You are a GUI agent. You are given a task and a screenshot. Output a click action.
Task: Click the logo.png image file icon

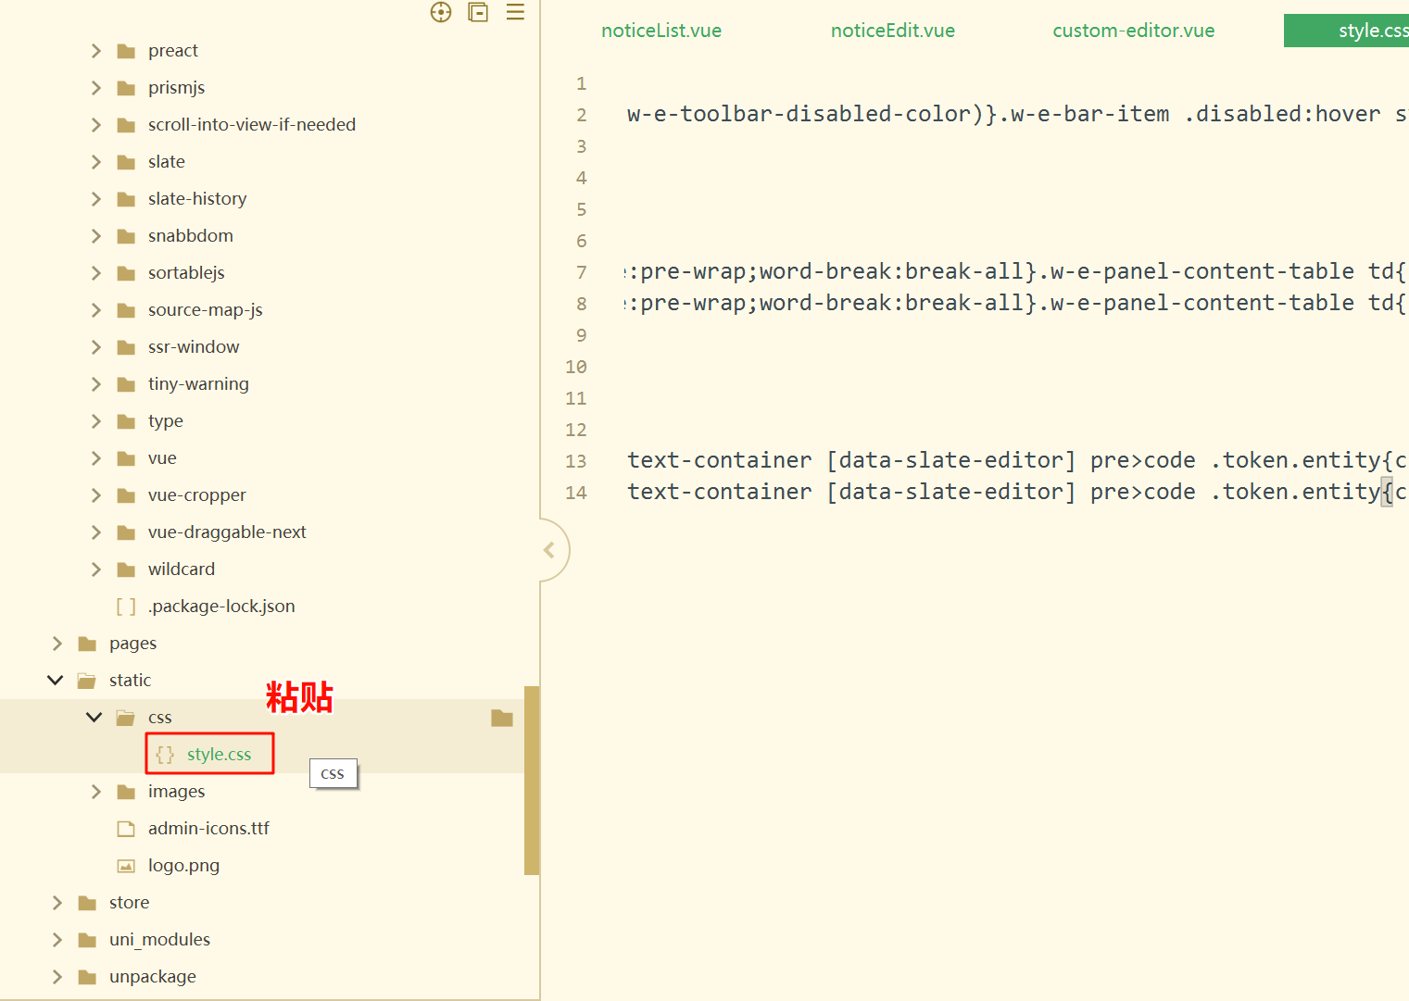(126, 866)
